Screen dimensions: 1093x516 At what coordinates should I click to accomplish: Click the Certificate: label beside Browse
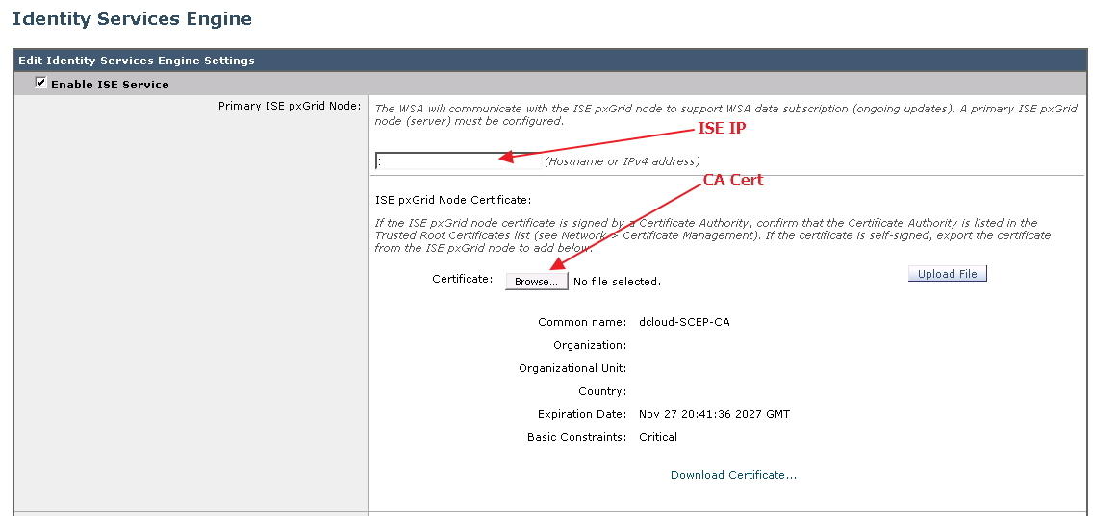tap(463, 279)
